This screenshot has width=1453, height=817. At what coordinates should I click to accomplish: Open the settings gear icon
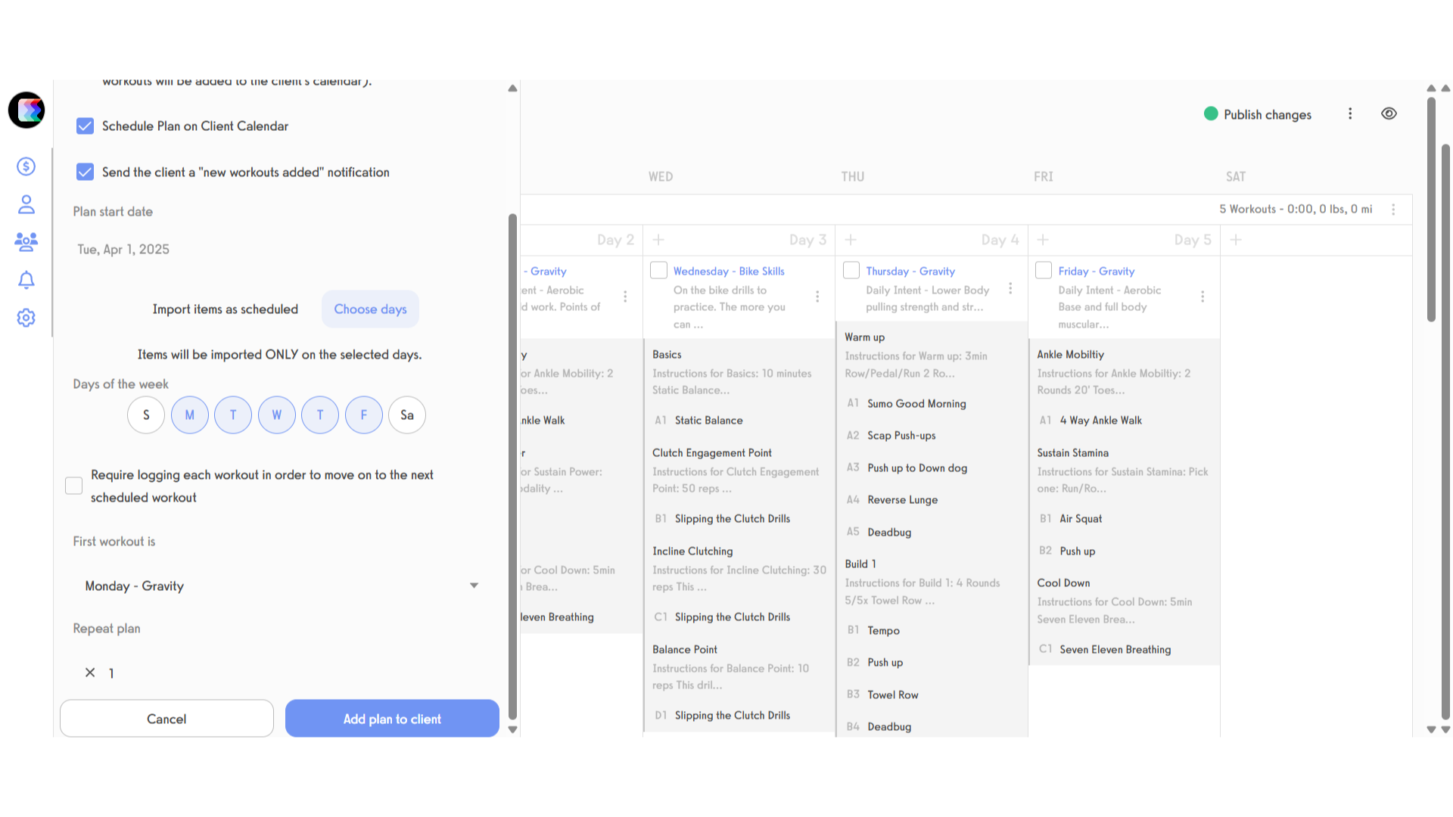26,318
